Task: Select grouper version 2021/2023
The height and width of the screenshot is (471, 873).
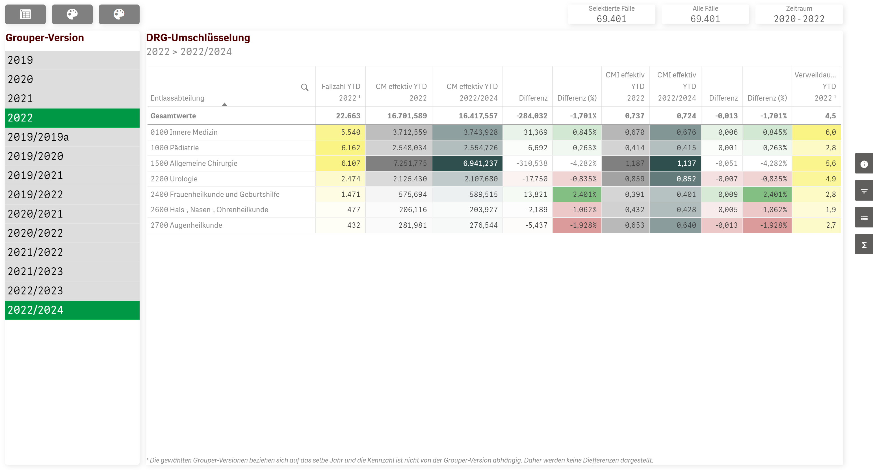Action: pyautogui.click(x=72, y=272)
